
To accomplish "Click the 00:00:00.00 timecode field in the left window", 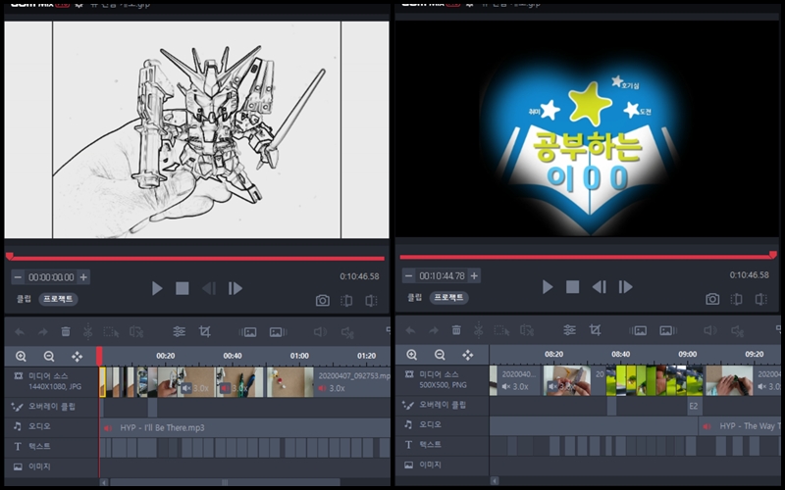I will tap(51, 277).
